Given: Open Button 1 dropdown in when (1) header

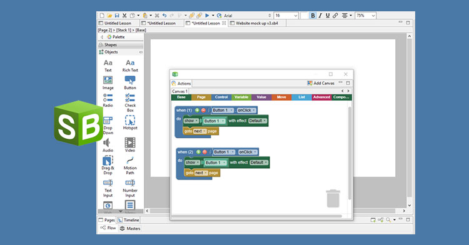Looking at the screenshot, I should tap(223, 110).
